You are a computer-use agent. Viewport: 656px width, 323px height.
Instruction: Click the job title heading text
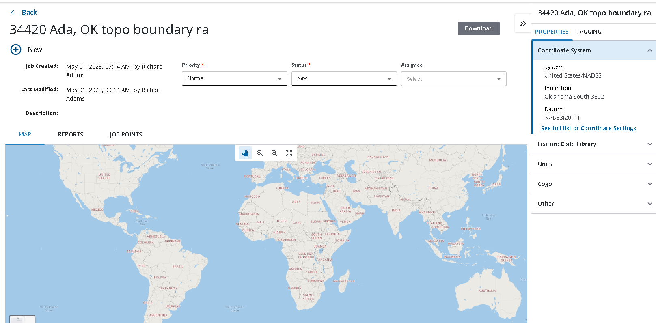[x=109, y=30]
